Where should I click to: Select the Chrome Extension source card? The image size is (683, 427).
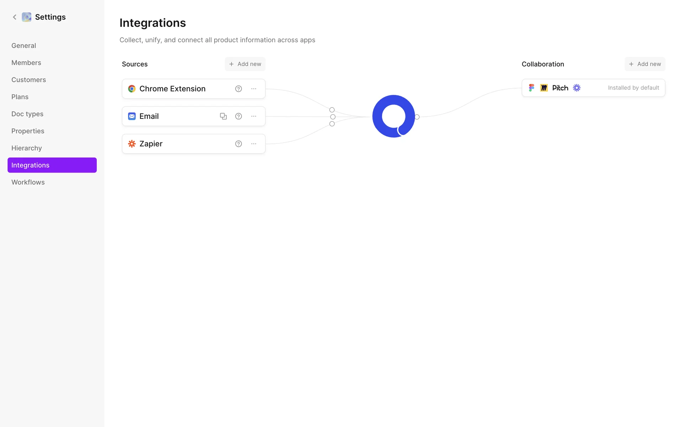pos(178,89)
